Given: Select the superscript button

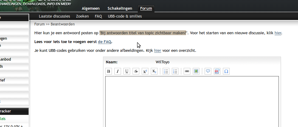Looking at the screenshot, I should (x=145, y=71).
